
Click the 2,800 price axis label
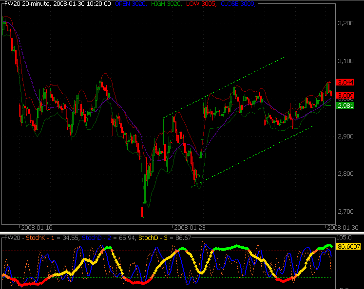(345, 174)
